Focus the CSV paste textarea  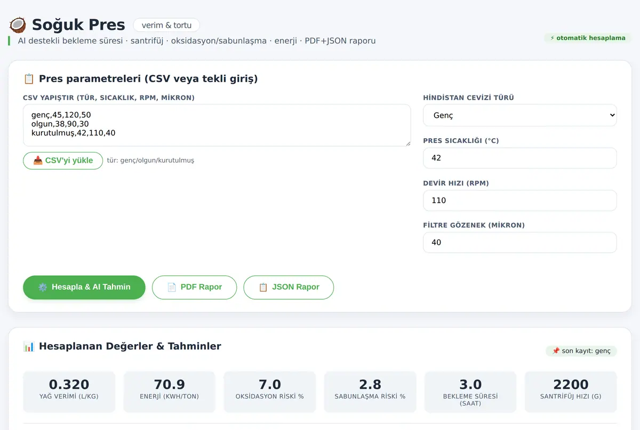[217, 125]
